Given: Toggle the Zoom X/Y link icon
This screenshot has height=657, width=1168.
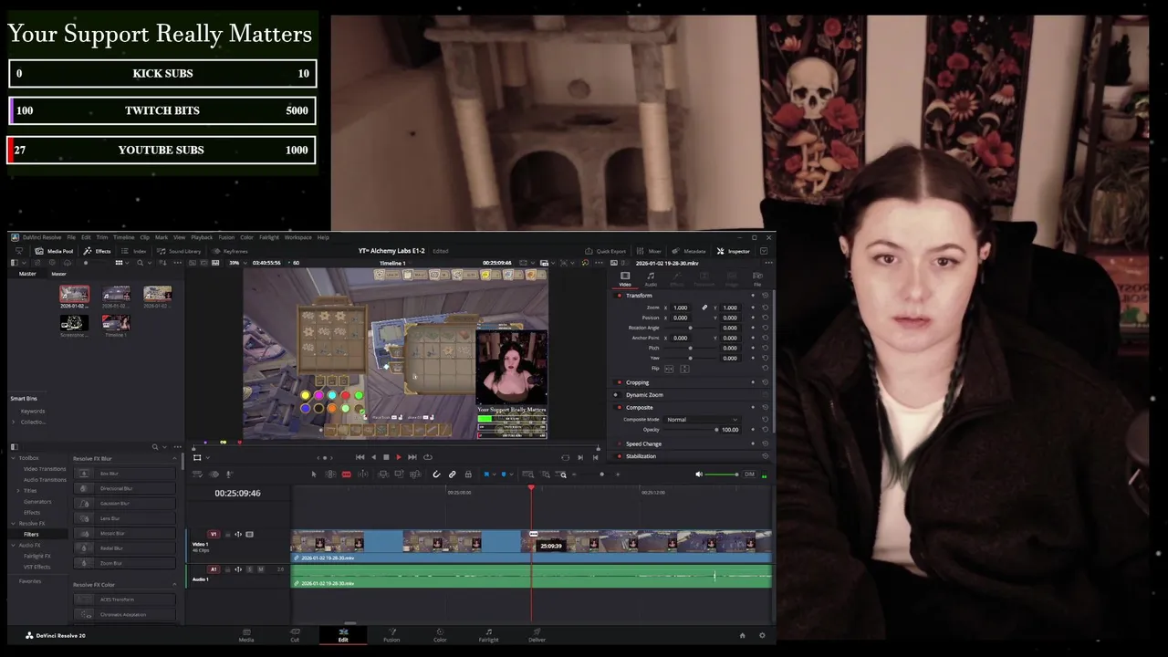Looking at the screenshot, I should 704,308.
